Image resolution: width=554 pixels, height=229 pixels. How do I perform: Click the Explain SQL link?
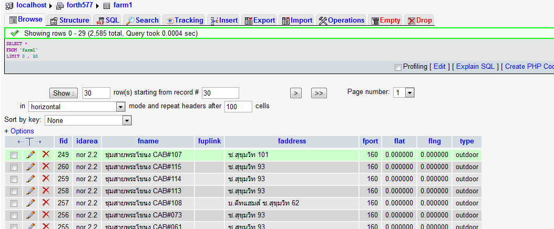coord(475,67)
